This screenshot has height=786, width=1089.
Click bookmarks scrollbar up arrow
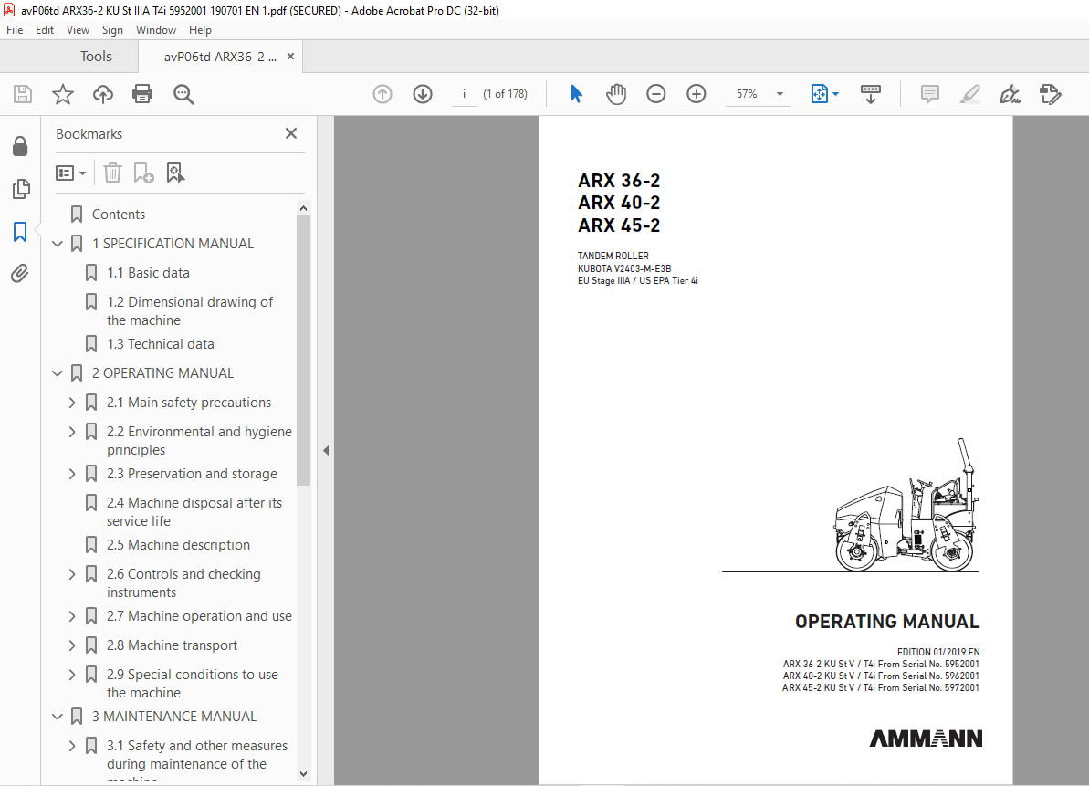tap(303, 207)
